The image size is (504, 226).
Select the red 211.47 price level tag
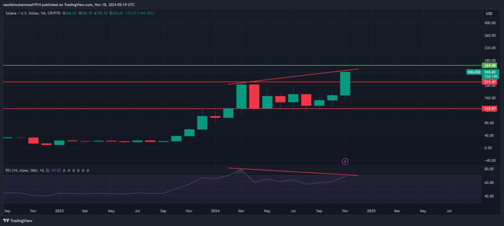(x=490, y=82)
